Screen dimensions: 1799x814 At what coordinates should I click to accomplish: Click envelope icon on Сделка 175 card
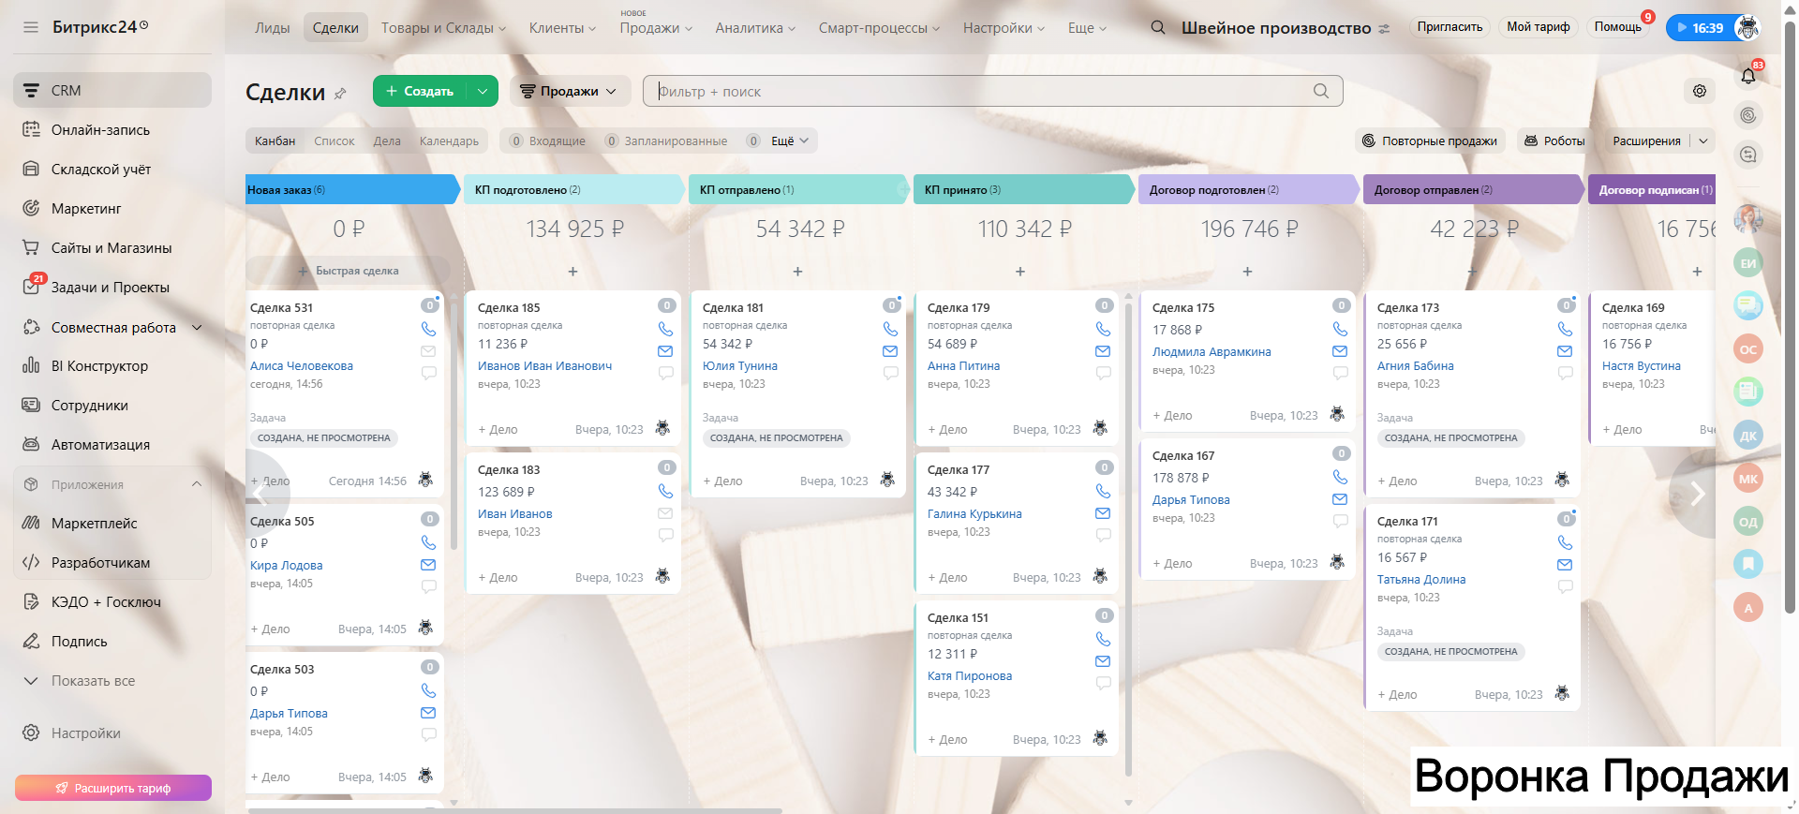click(x=1340, y=351)
